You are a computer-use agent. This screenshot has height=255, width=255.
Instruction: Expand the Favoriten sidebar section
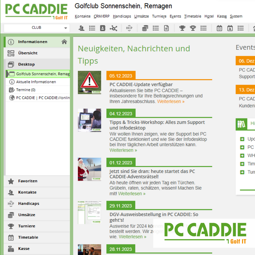[x=37, y=181]
